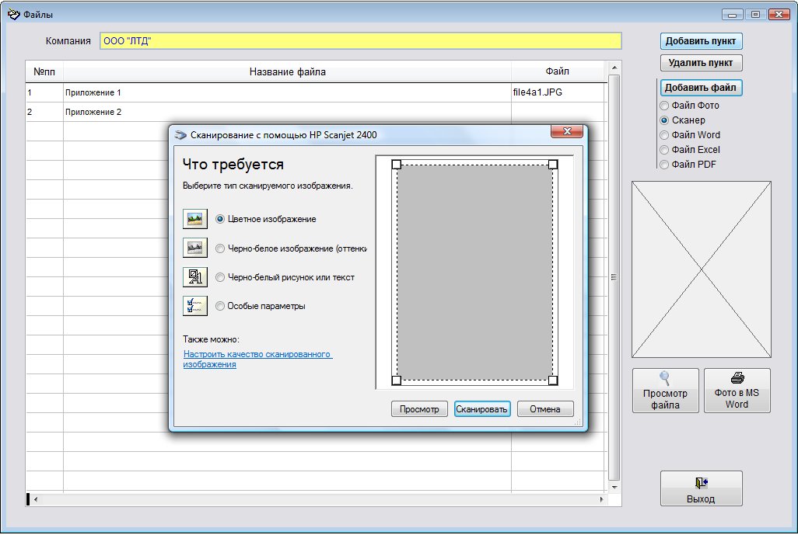The width and height of the screenshot is (798, 535).
Task: Click the printer 'Фото в MS Word' button
Action: [737, 391]
